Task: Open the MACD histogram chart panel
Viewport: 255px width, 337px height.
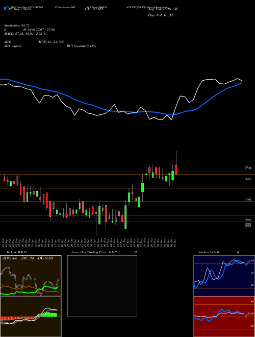Action: pos(31,317)
